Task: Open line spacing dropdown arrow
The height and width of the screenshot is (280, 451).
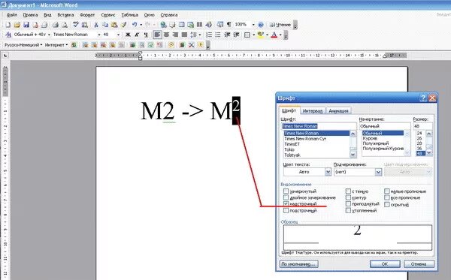Action: [200, 35]
